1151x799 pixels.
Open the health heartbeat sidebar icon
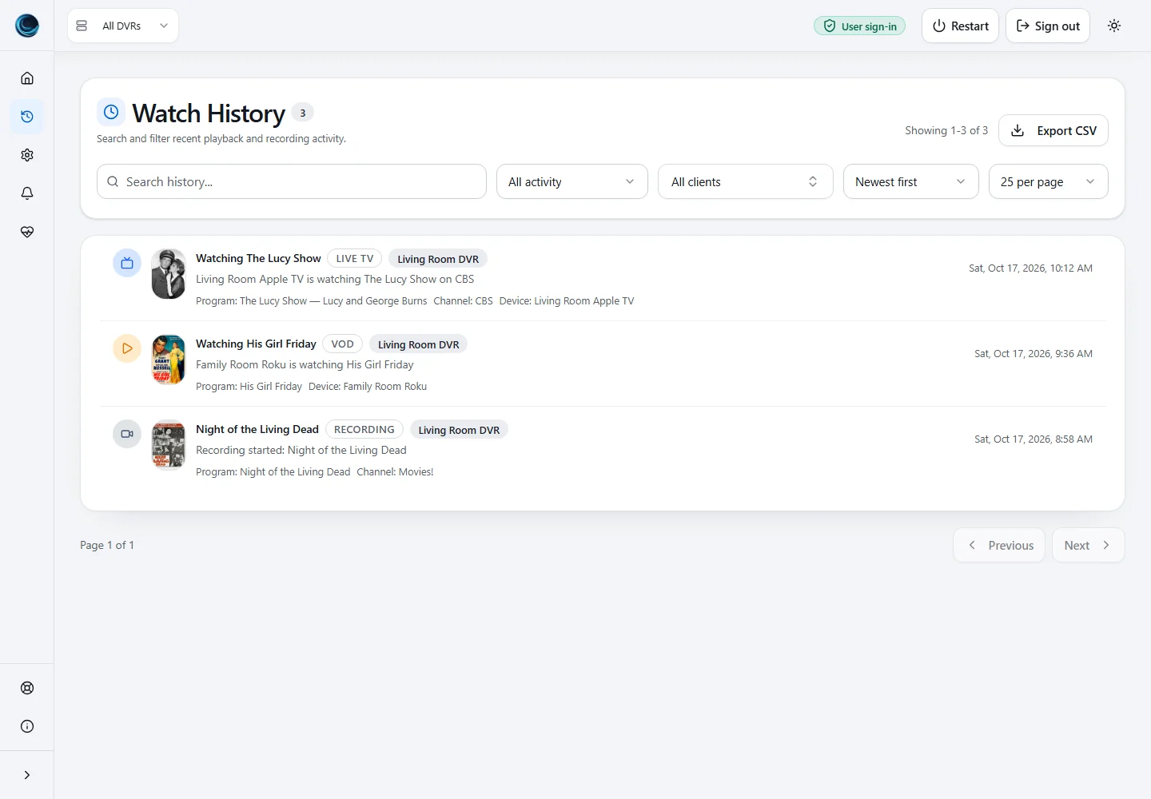[x=27, y=232]
